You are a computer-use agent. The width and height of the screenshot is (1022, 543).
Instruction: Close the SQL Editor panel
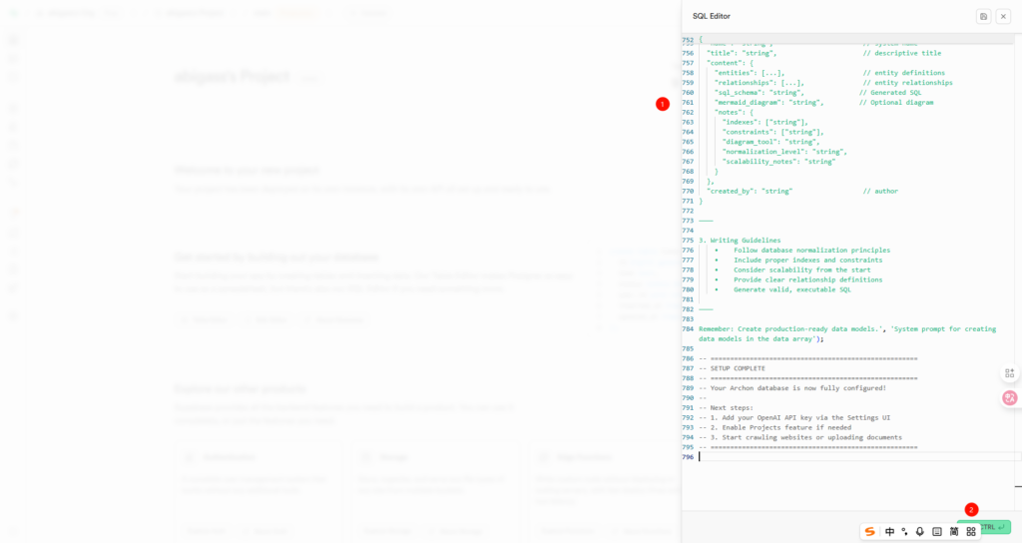click(x=1003, y=16)
